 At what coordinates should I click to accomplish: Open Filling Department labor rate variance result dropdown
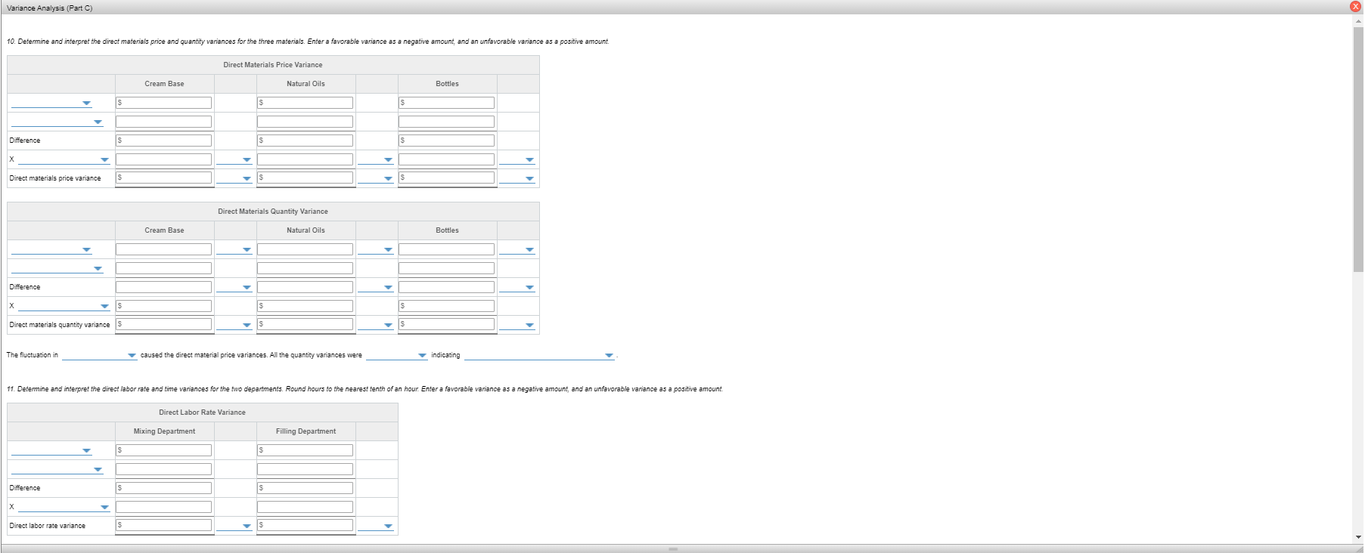(x=376, y=527)
